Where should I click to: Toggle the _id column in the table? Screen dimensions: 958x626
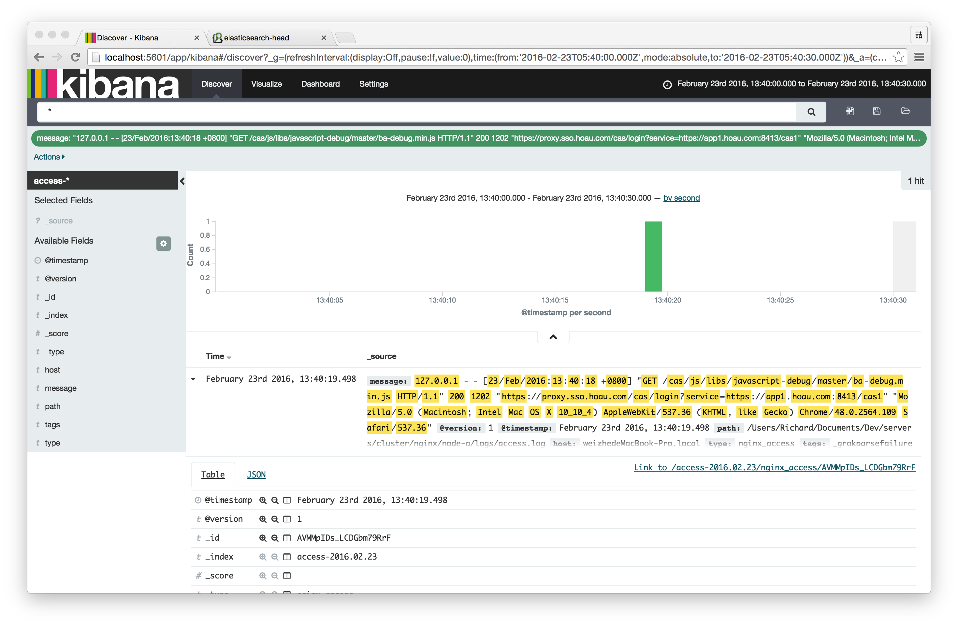(287, 538)
